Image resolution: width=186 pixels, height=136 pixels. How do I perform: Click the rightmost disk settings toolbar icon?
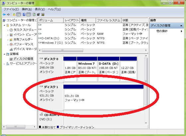[x=43, y=15]
